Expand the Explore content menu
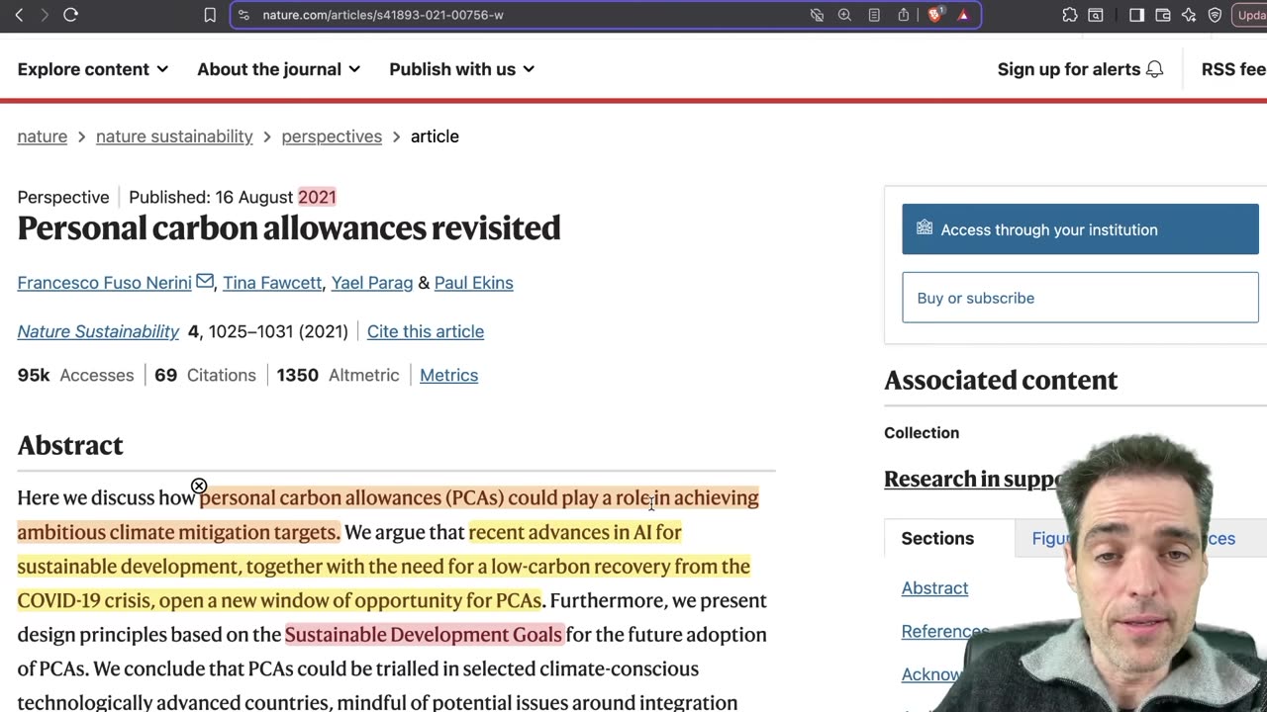This screenshot has height=712, width=1267. 93,69
